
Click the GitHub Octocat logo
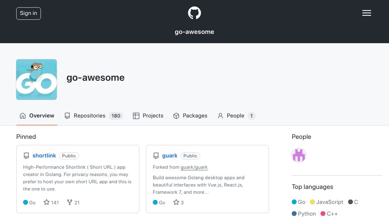[194, 13]
